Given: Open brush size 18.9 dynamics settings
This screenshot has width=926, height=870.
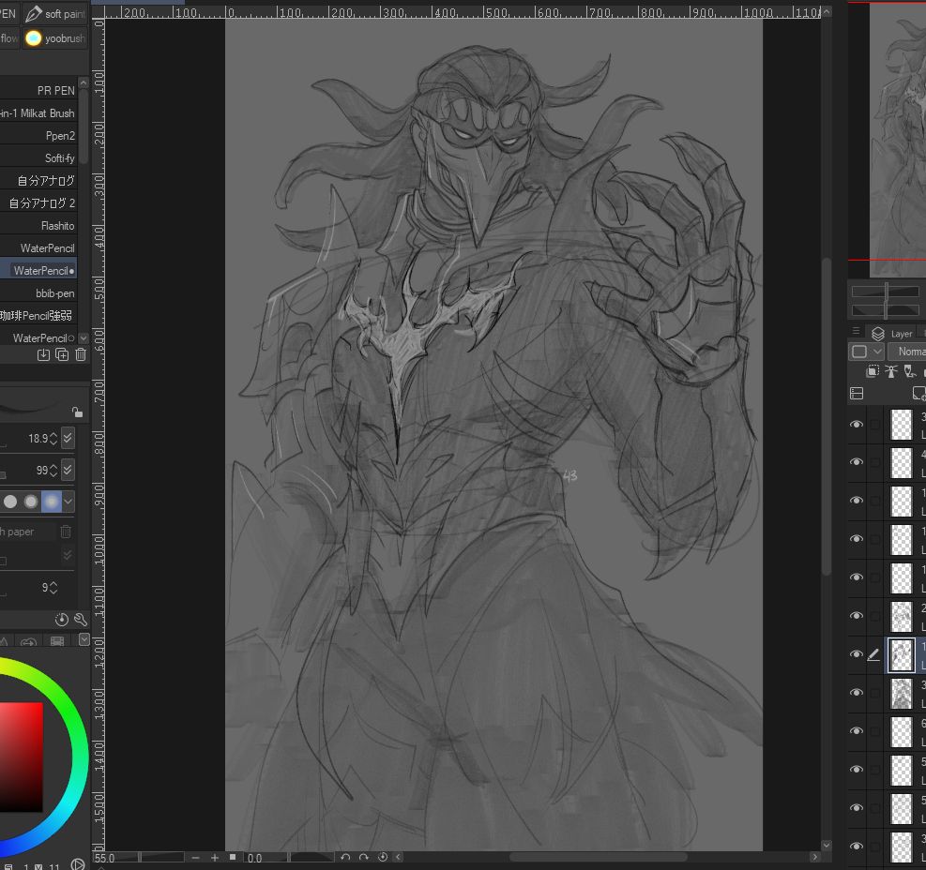Looking at the screenshot, I should point(68,438).
